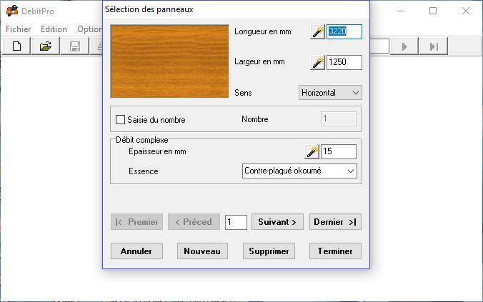Click the Terminer button
The width and height of the screenshot is (483, 302).
tap(335, 251)
